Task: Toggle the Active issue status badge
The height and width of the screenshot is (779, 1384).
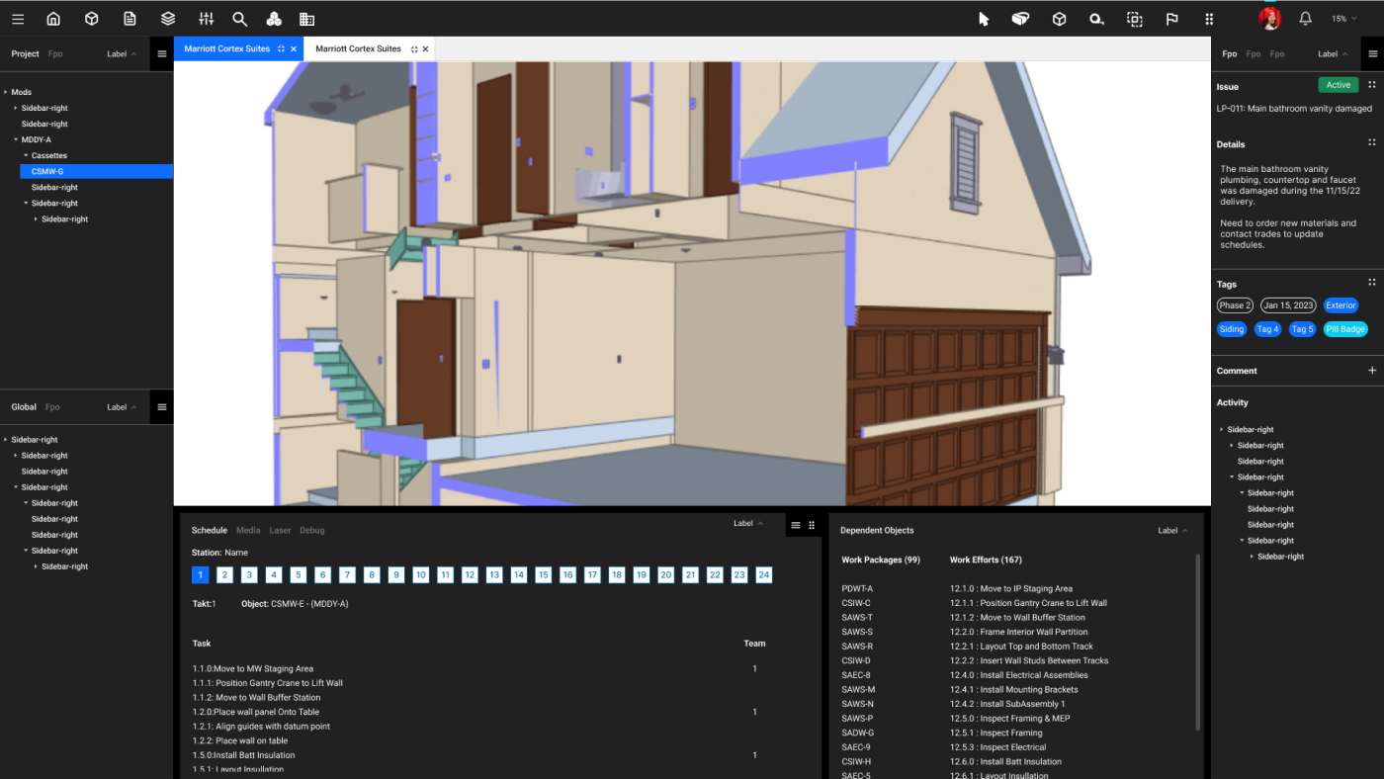Action: 1338,85
